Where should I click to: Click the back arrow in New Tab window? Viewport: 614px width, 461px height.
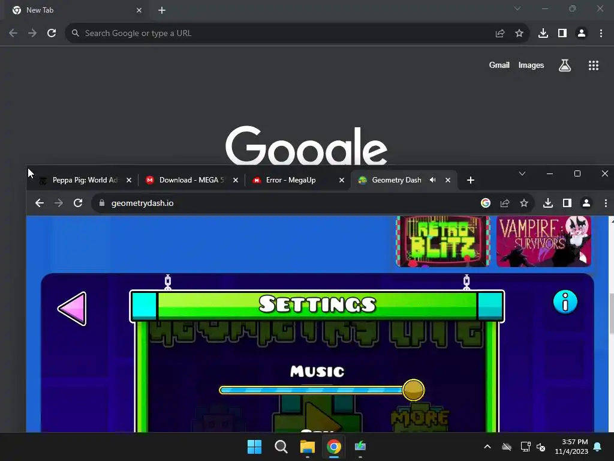(13, 34)
